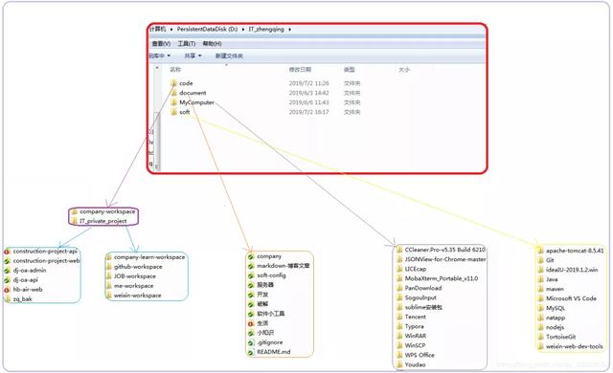
Task: Click the company-learn-workspace folder icon
Action: click(108, 257)
